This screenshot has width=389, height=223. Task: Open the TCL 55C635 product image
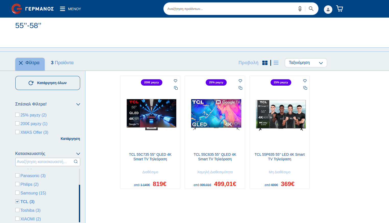(216, 114)
